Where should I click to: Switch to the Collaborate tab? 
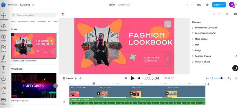(124, 5)
